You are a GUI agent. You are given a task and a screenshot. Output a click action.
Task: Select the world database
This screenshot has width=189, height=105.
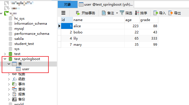[x=19, y=104]
